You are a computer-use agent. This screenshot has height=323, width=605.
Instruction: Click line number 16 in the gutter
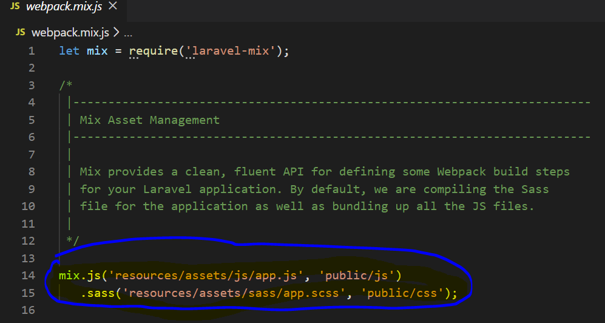pos(29,311)
